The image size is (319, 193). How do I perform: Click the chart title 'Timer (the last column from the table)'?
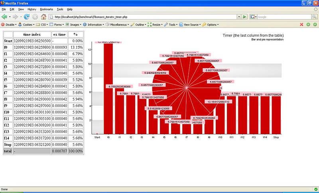tap(253, 35)
